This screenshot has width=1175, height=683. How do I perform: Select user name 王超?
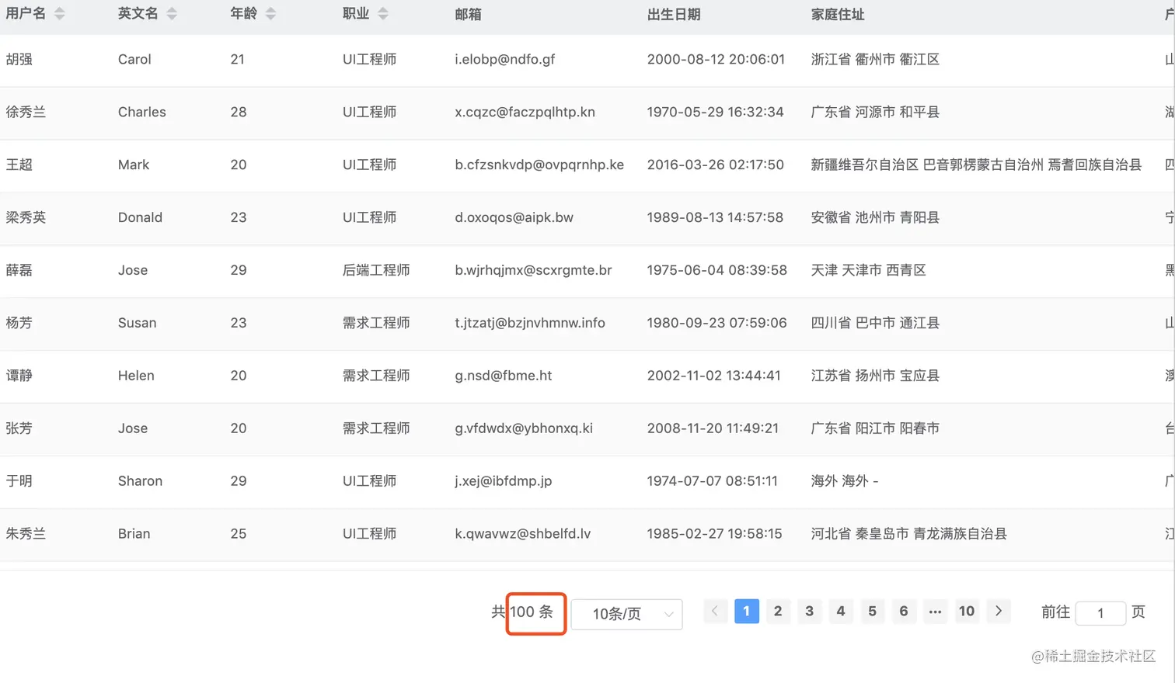(x=19, y=165)
